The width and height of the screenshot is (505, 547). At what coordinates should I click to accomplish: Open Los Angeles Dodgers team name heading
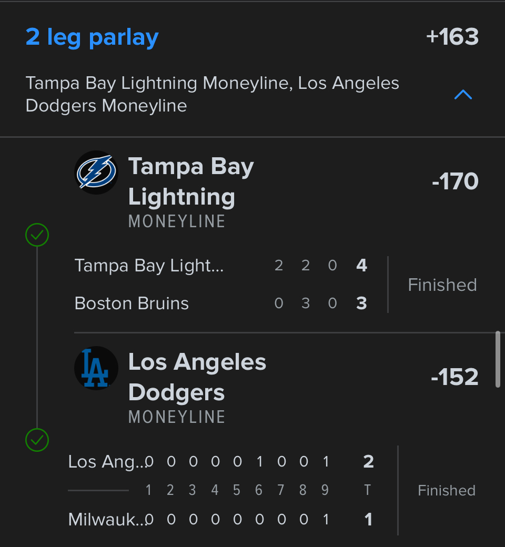(197, 377)
